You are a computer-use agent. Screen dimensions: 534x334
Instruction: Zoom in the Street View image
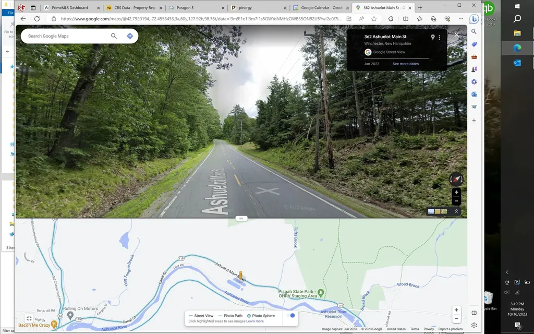[x=456, y=193]
